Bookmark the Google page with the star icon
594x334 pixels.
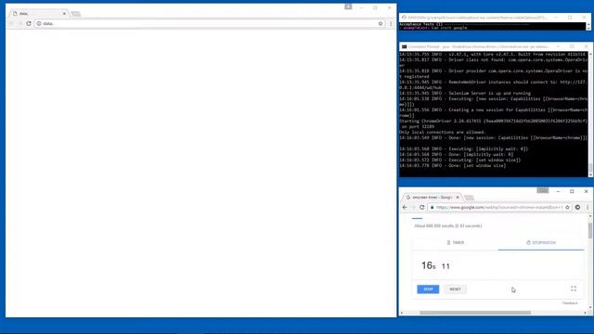567,208
